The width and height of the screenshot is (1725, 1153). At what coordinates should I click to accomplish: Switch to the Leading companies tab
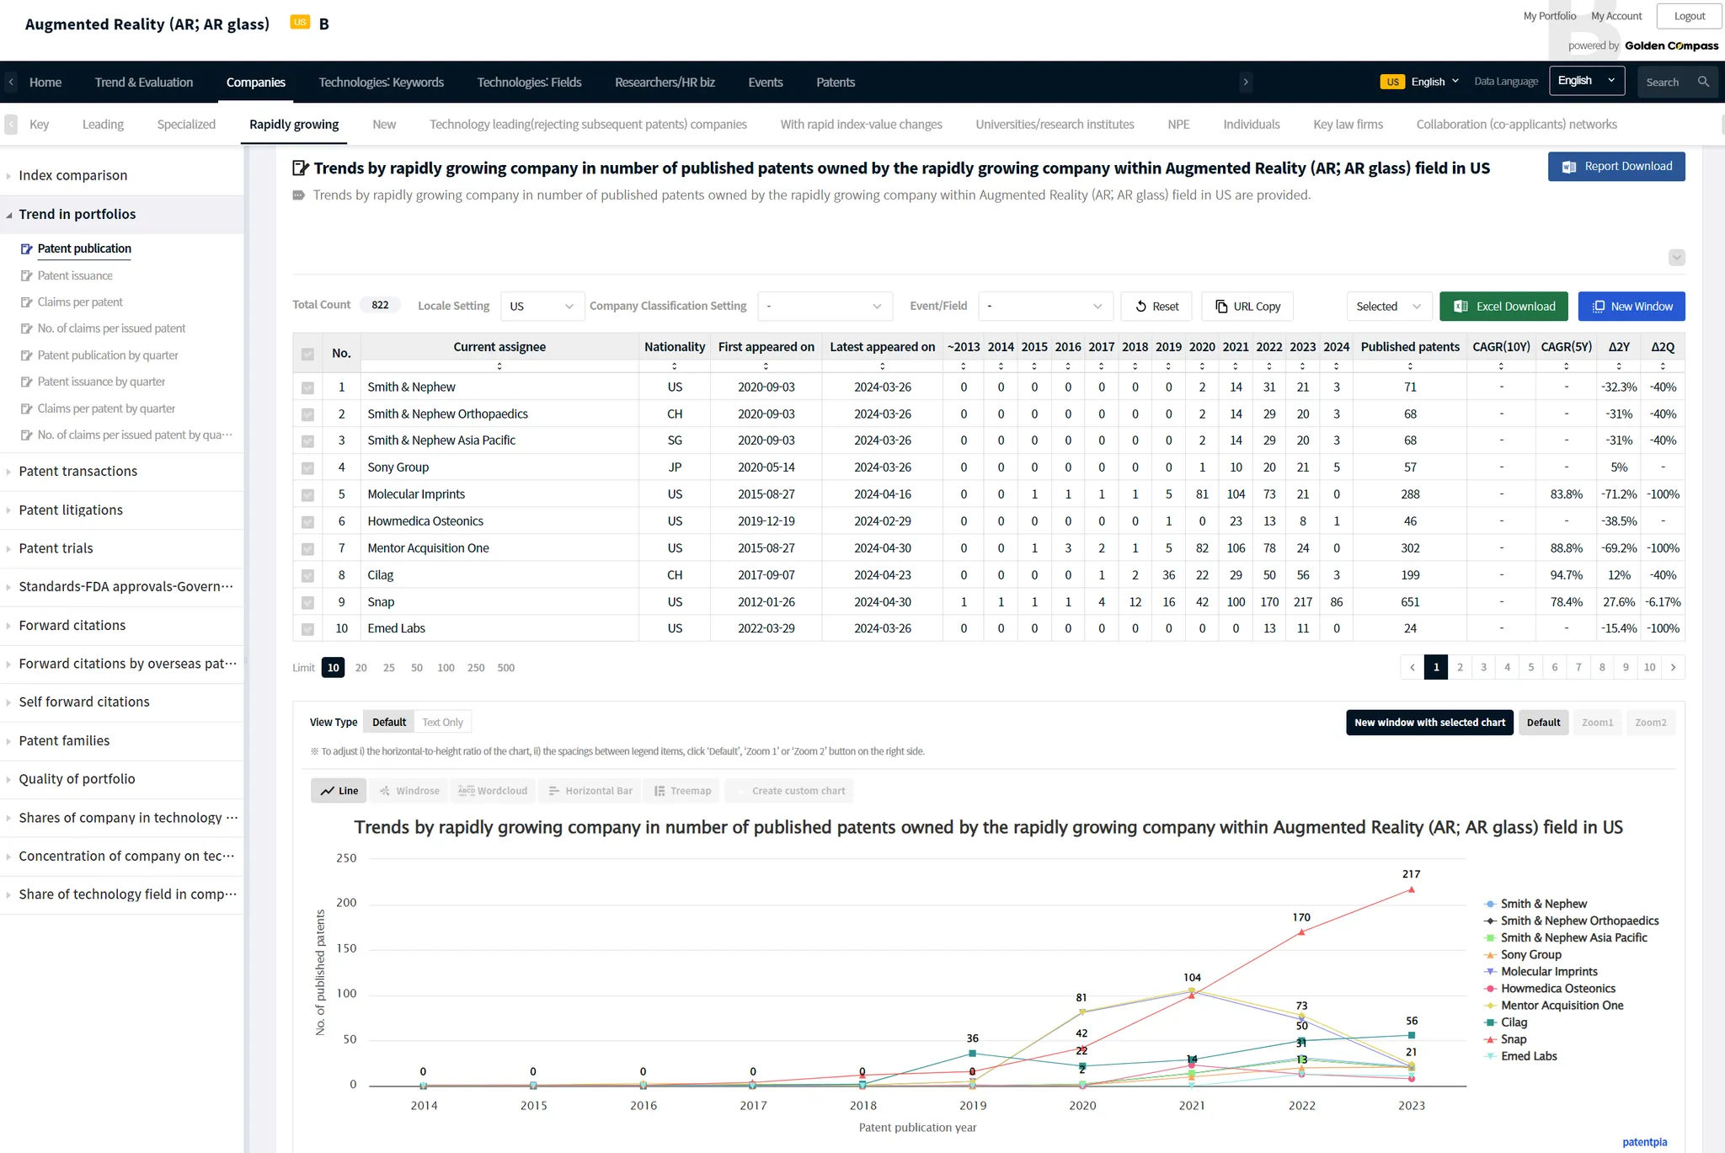click(103, 125)
